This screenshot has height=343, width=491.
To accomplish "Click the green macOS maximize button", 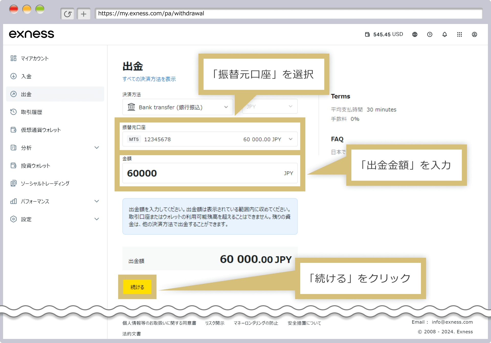I will [40, 9].
